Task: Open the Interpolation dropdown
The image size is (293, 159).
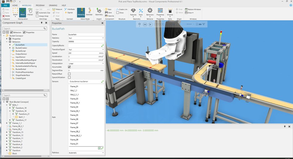Action: pos(86,63)
